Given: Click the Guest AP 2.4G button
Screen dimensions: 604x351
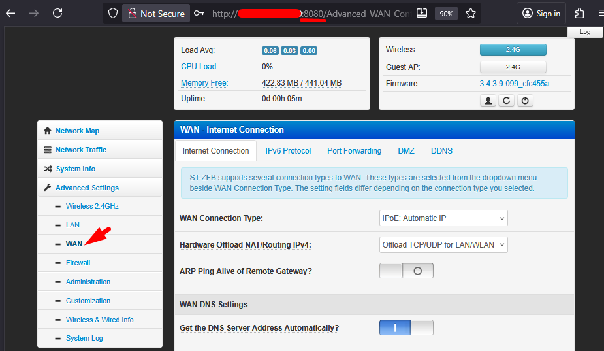Looking at the screenshot, I should tap(513, 67).
